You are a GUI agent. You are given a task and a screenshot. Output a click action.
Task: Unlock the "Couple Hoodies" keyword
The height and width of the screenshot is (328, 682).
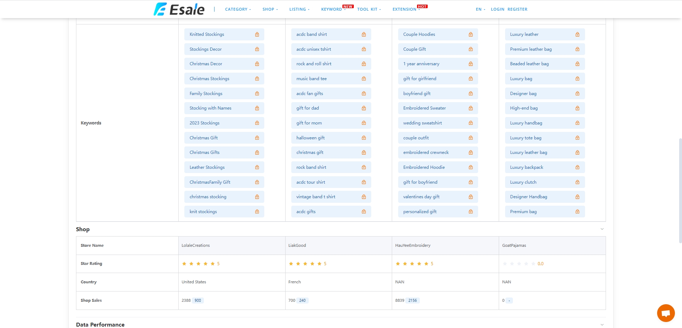[x=470, y=34]
